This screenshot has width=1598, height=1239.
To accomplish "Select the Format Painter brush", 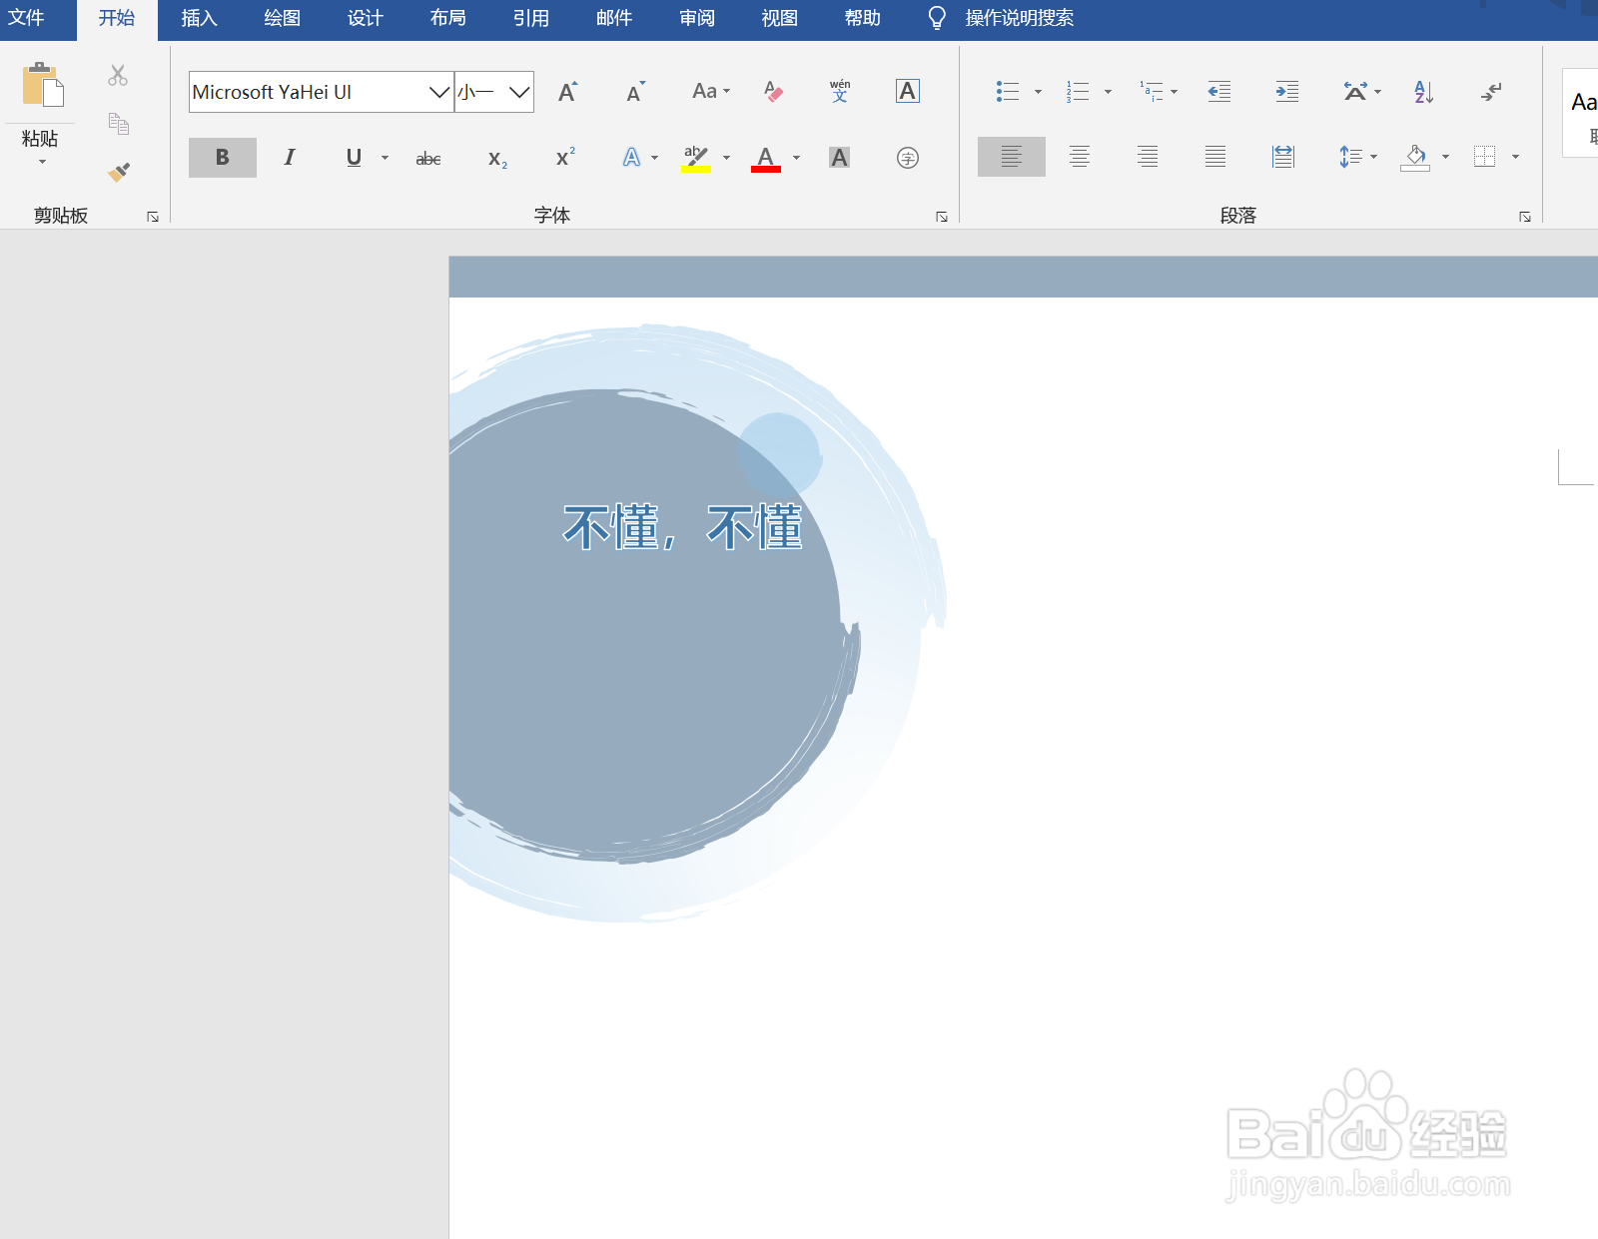I will tap(119, 172).
